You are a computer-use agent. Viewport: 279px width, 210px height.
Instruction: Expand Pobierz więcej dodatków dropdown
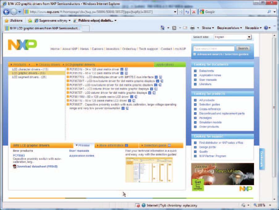116,21
